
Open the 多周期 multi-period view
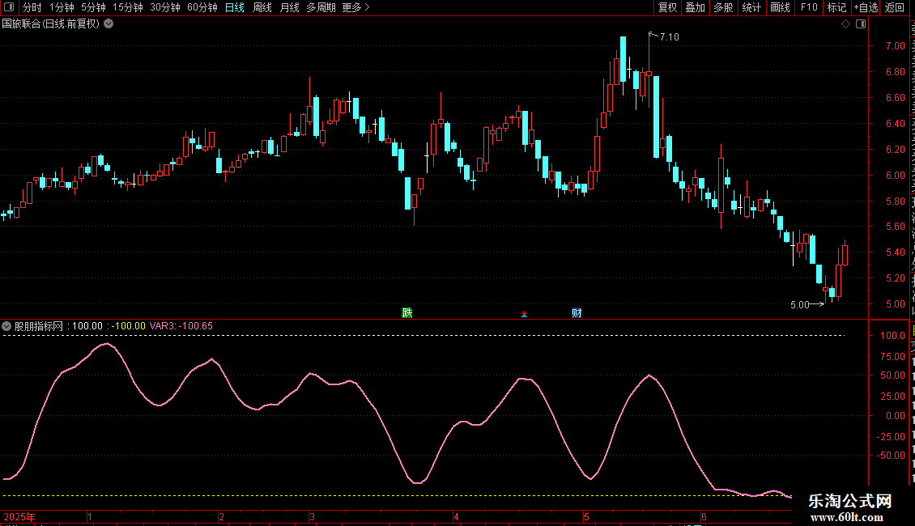point(321,7)
